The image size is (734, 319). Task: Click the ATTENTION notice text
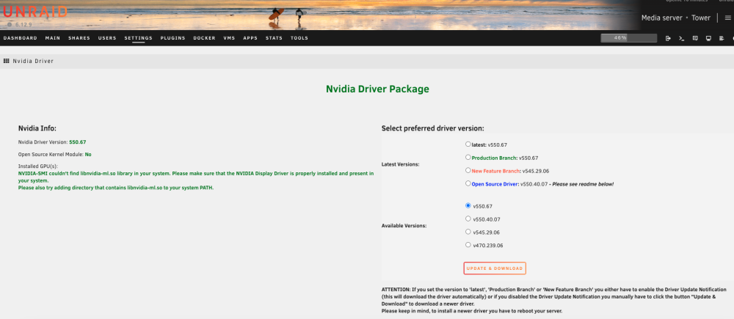[x=554, y=300]
